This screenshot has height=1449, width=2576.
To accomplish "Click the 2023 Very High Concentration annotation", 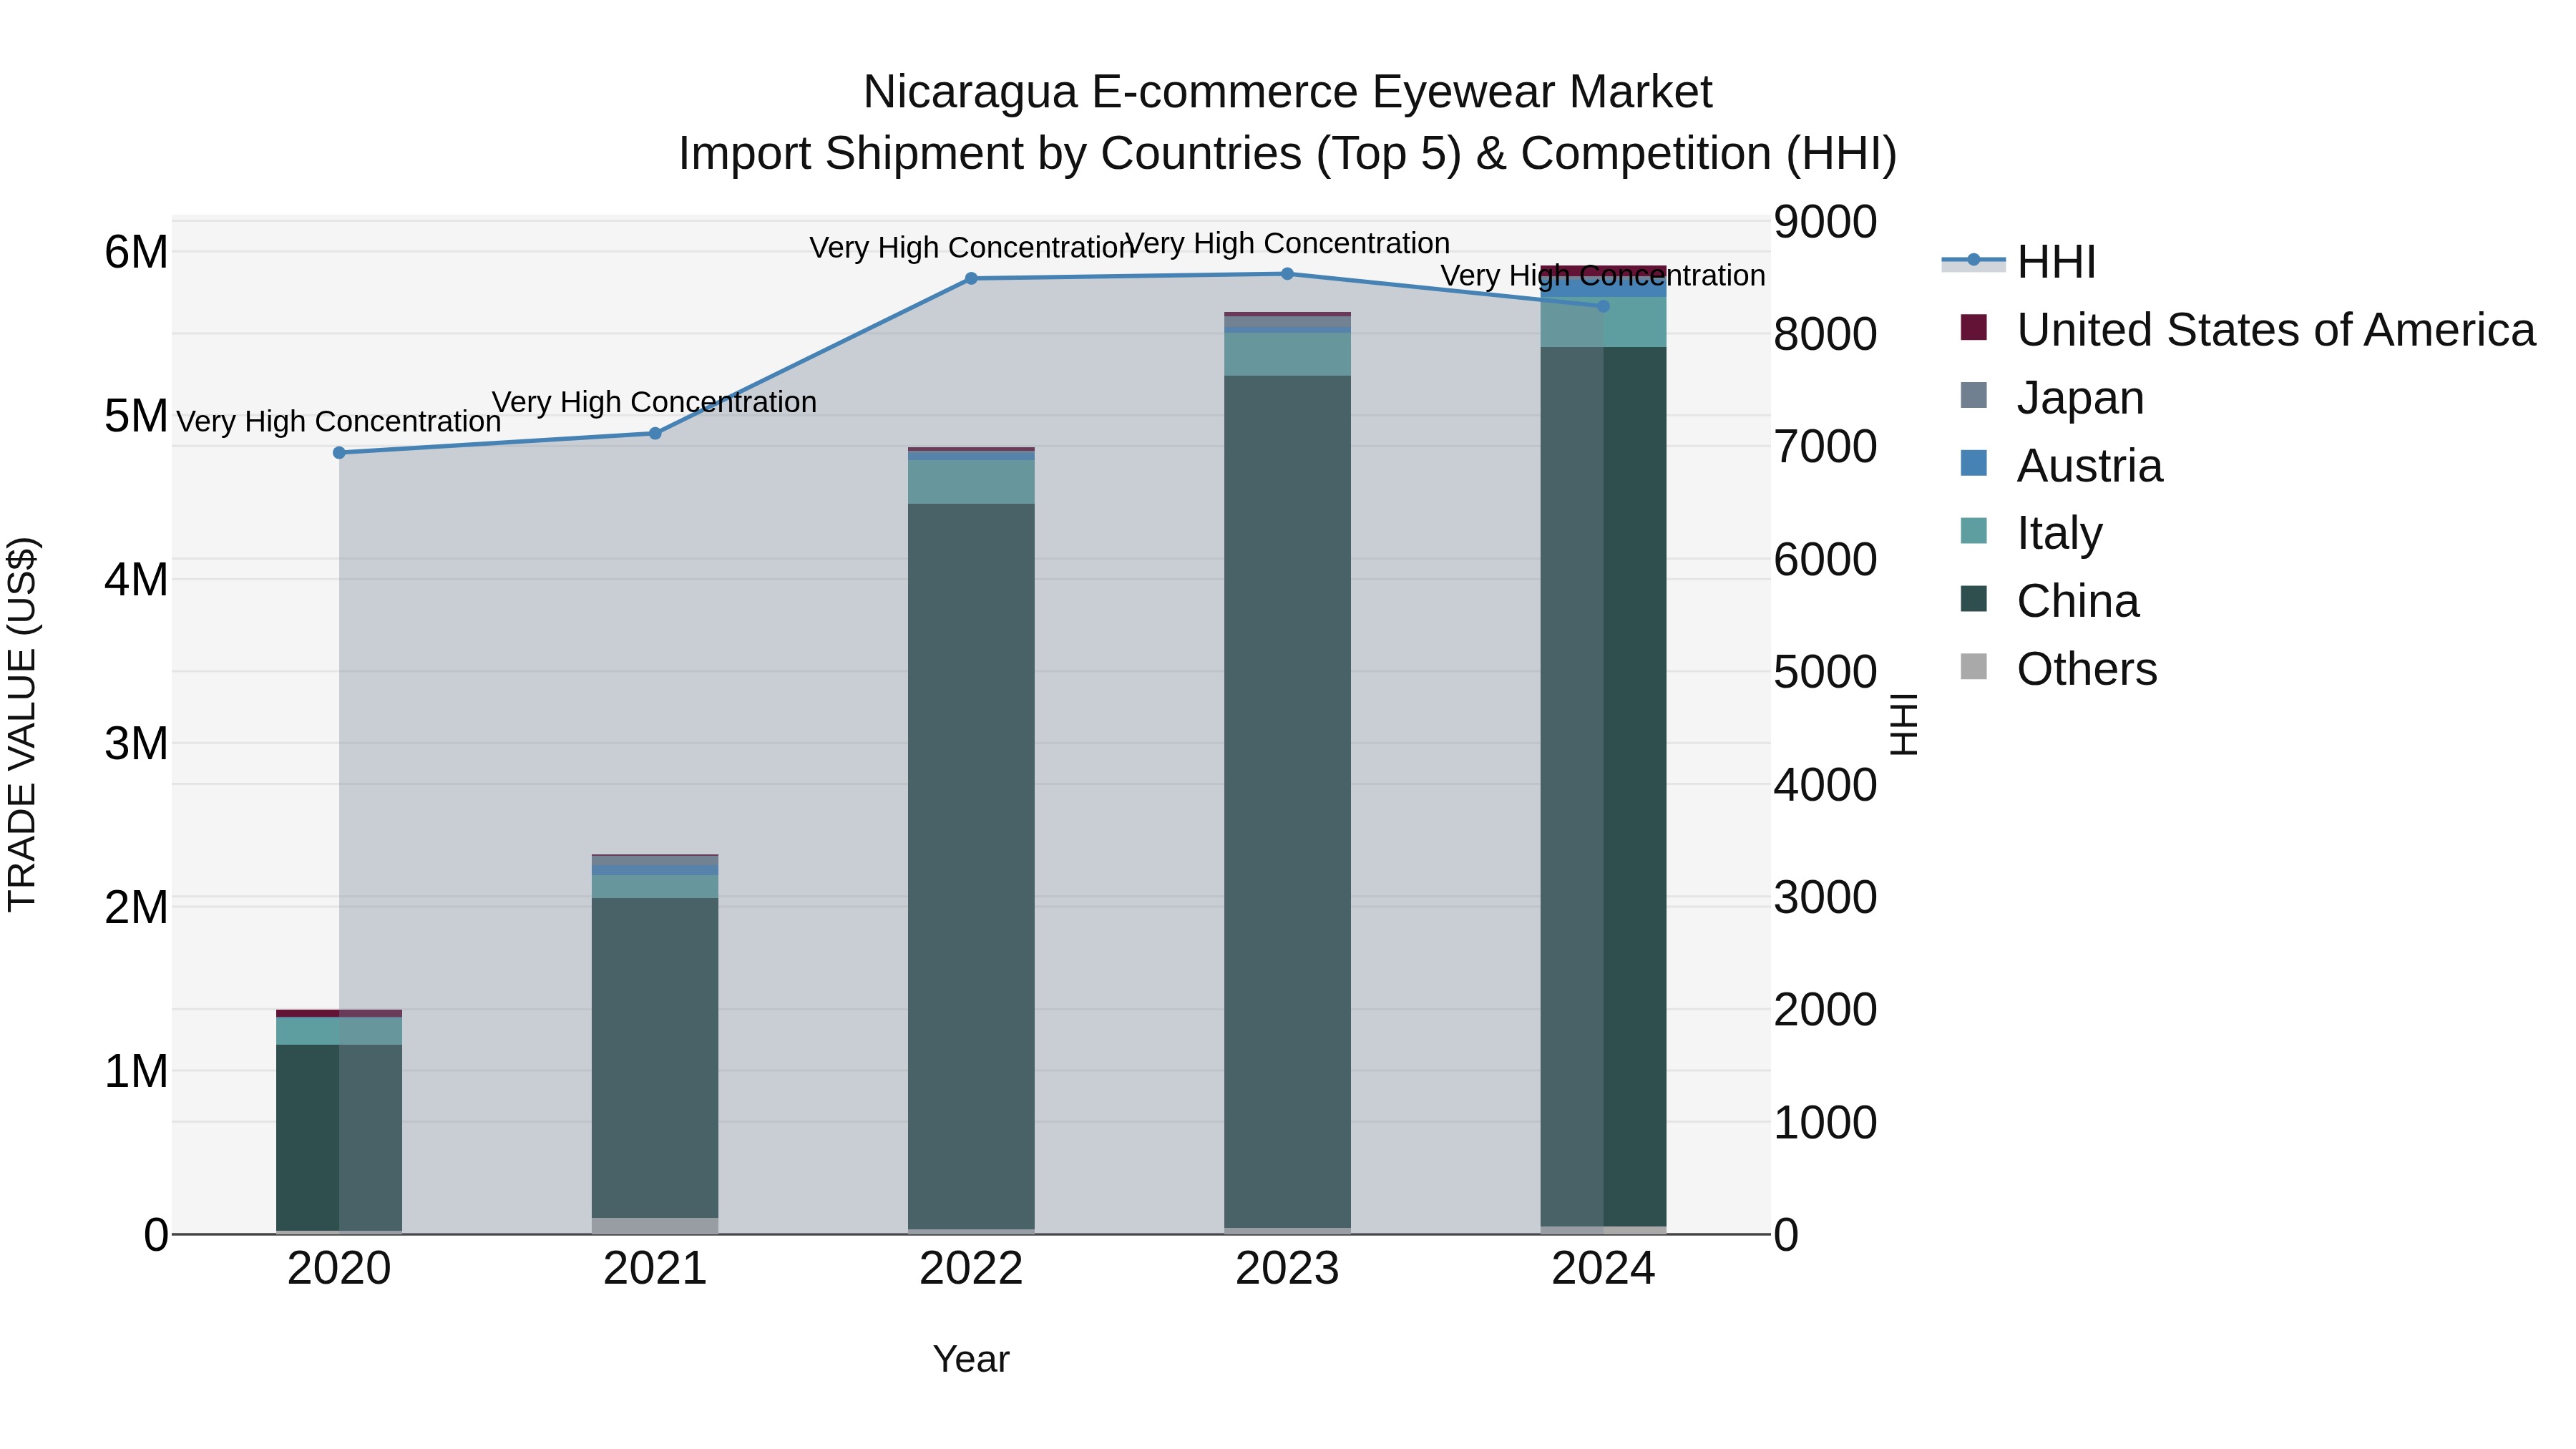I will [x=1287, y=243].
